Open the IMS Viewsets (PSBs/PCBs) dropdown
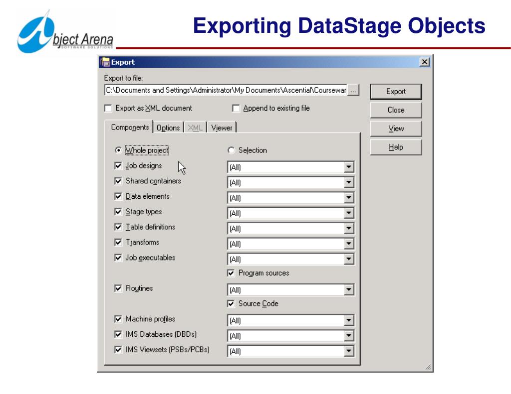Screen dimensions: 511x394 click(x=349, y=351)
